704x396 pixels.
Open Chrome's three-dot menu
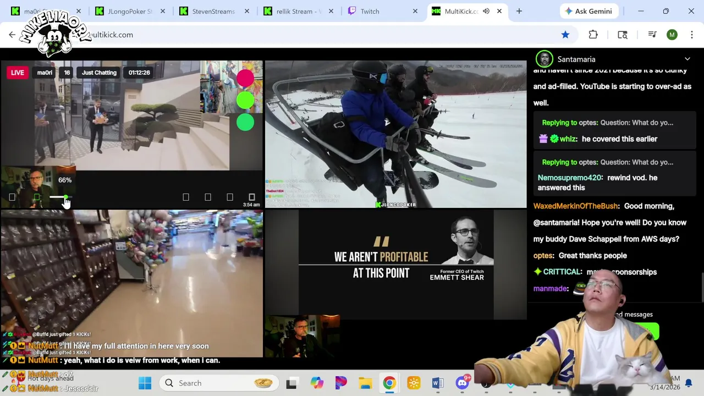click(x=693, y=35)
